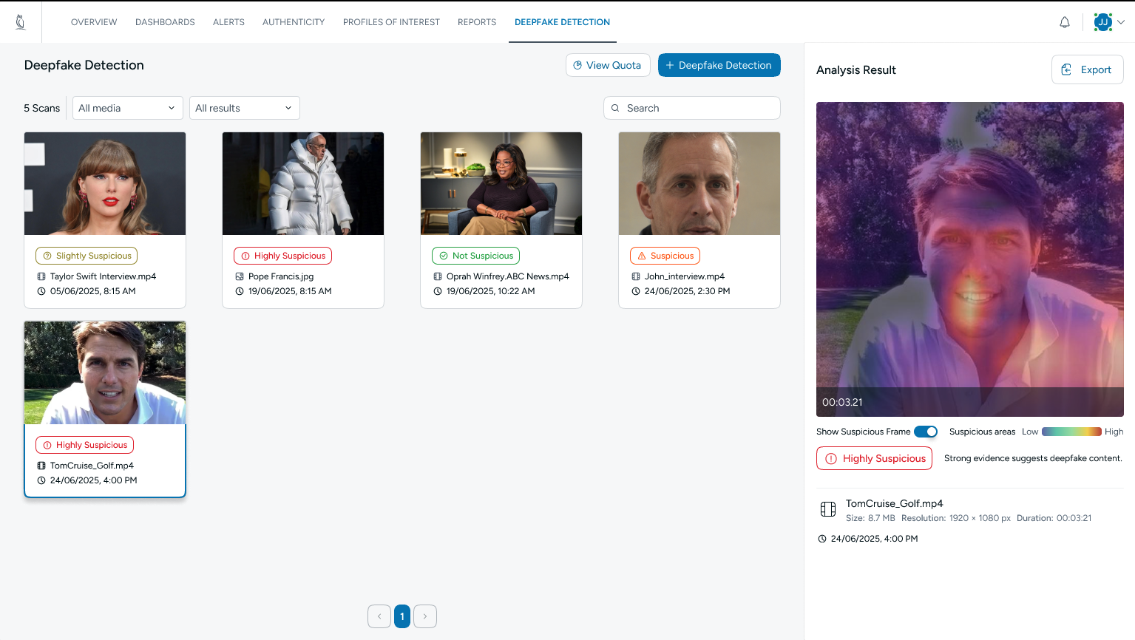Click the 00:03.21 timestamp overlay
1135x640 pixels.
(842, 402)
